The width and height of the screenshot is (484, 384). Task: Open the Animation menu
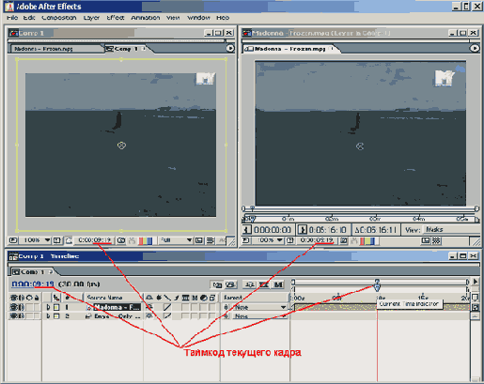click(146, 18)
